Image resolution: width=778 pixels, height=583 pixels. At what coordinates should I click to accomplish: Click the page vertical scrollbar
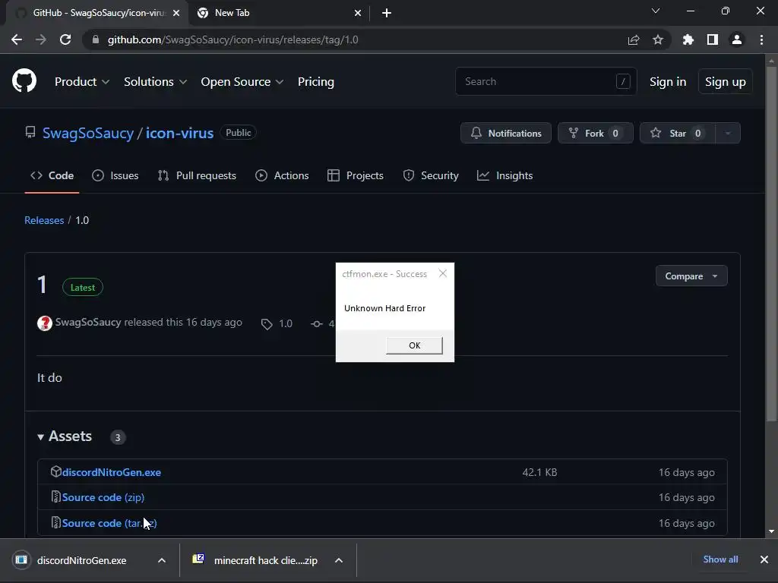click(771, 245)
